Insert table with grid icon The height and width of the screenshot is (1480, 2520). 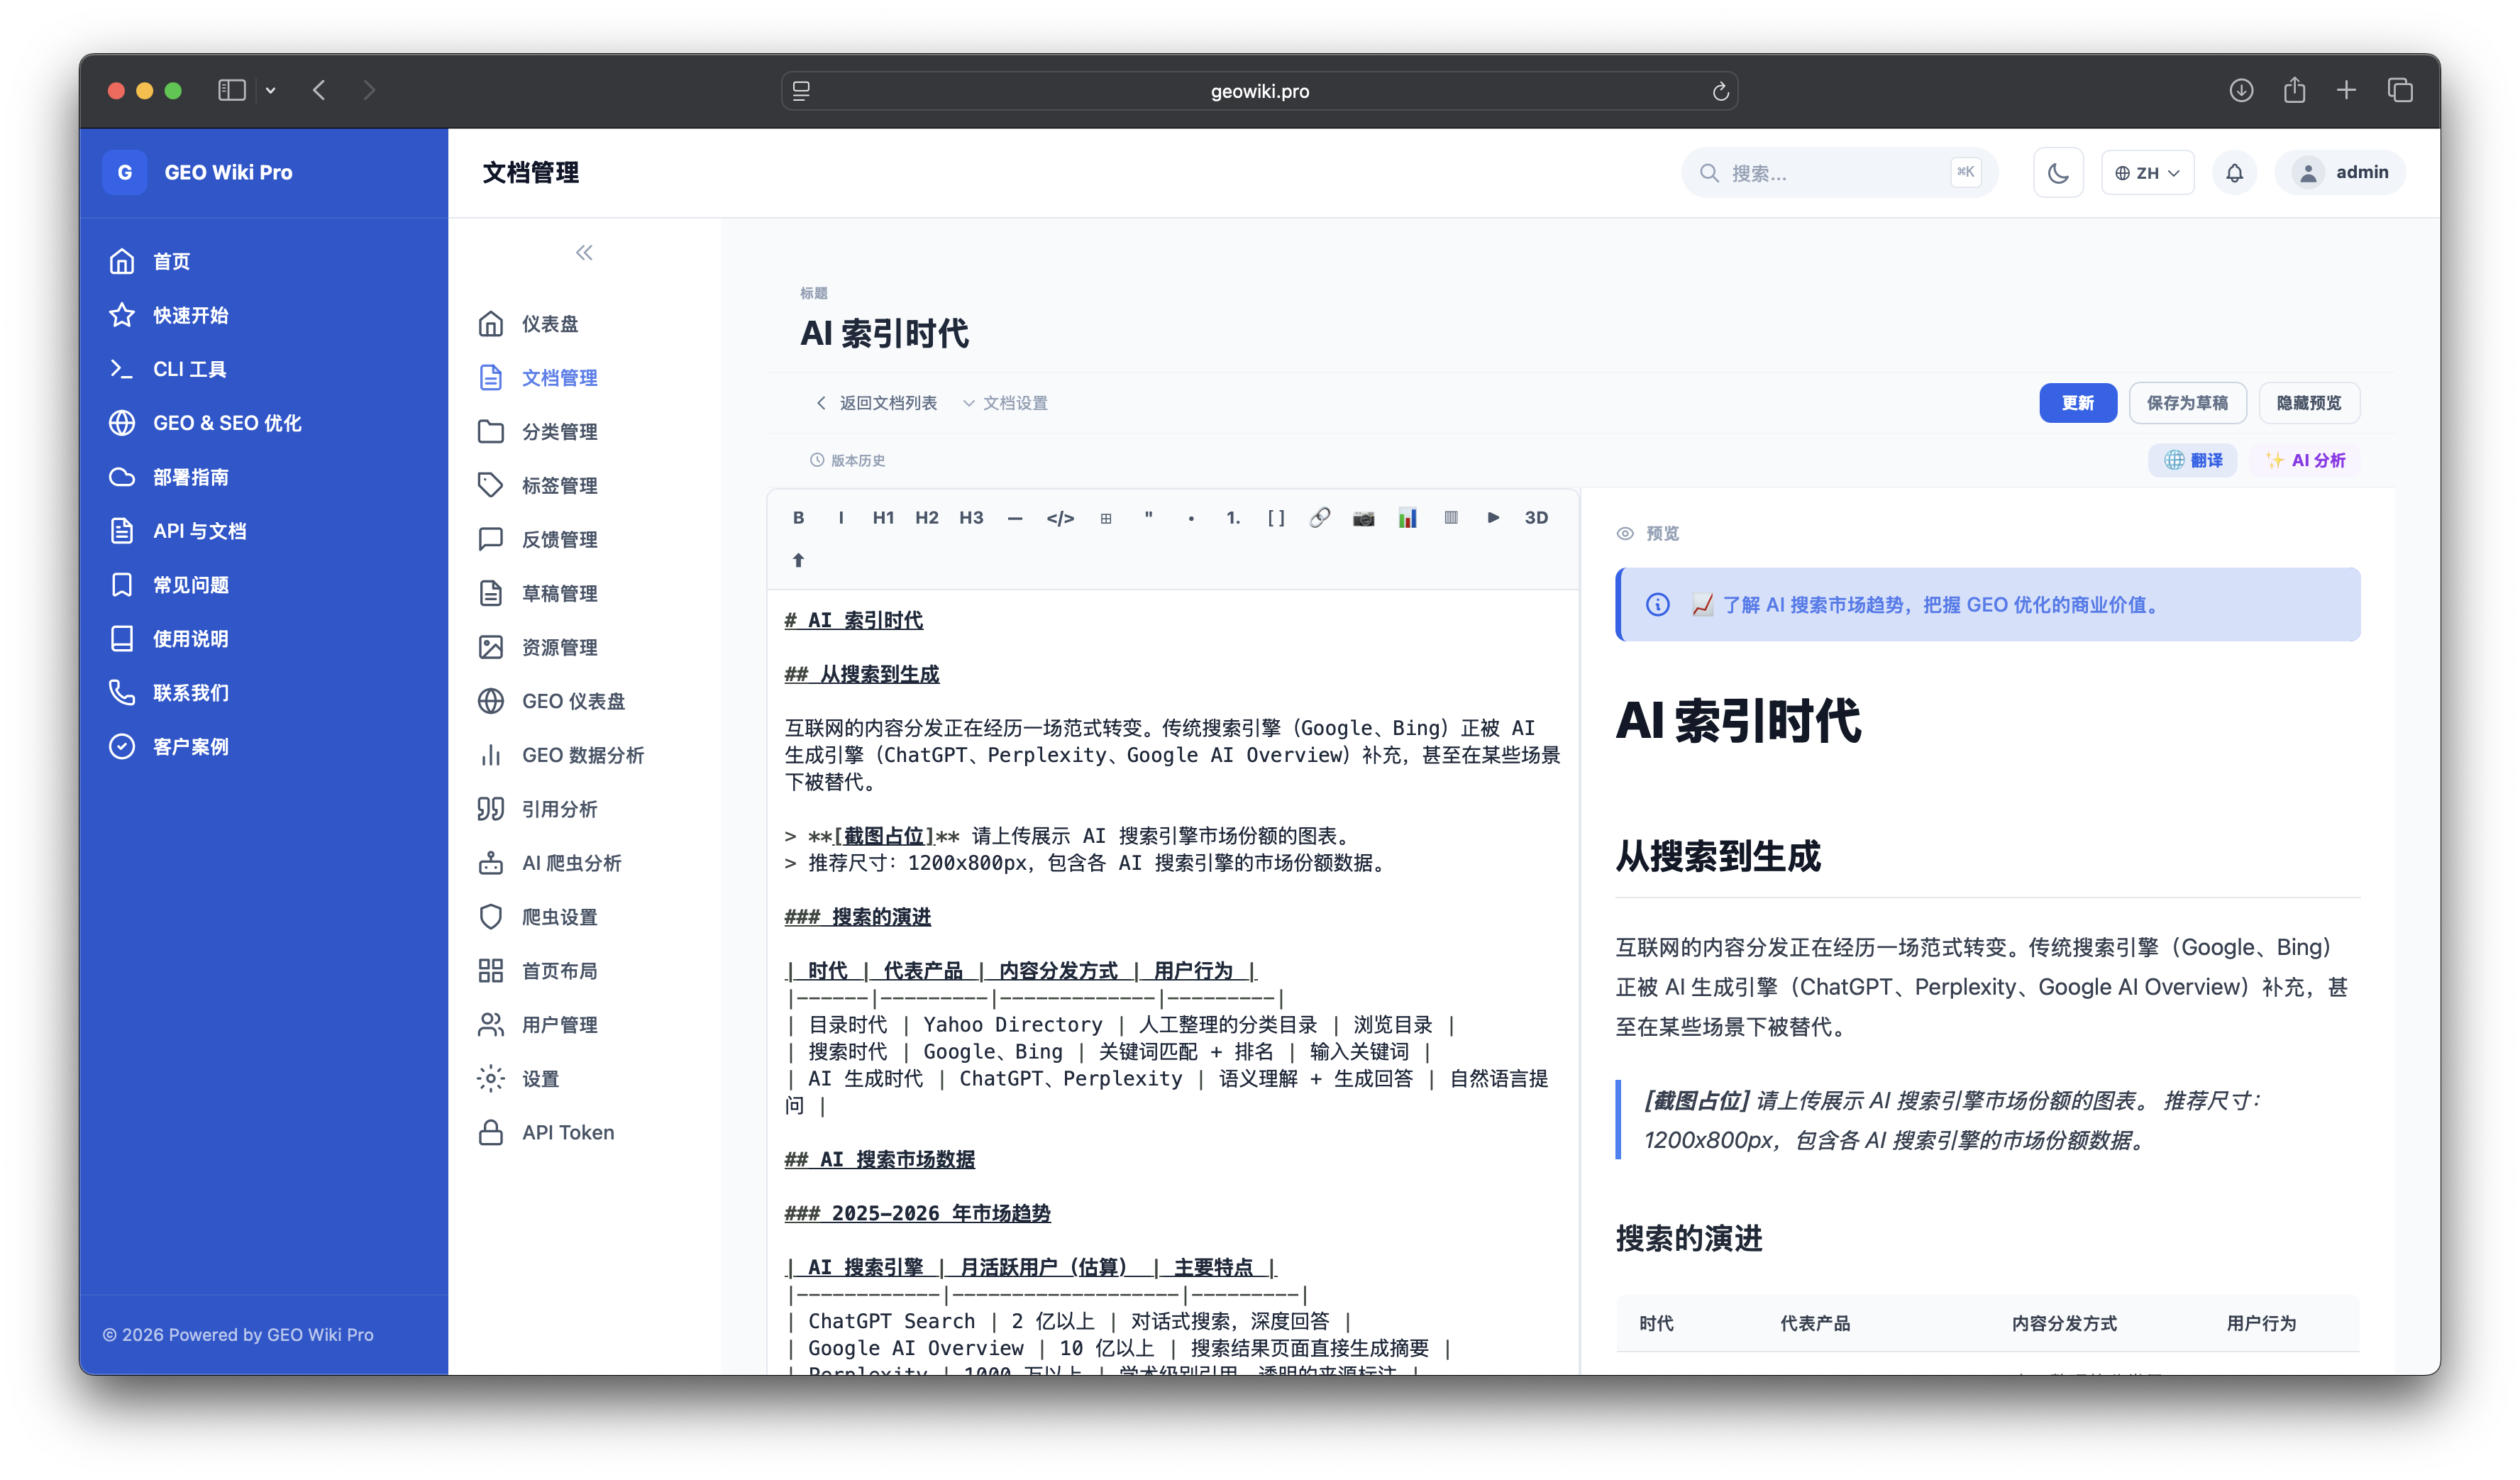[1105, 517]
